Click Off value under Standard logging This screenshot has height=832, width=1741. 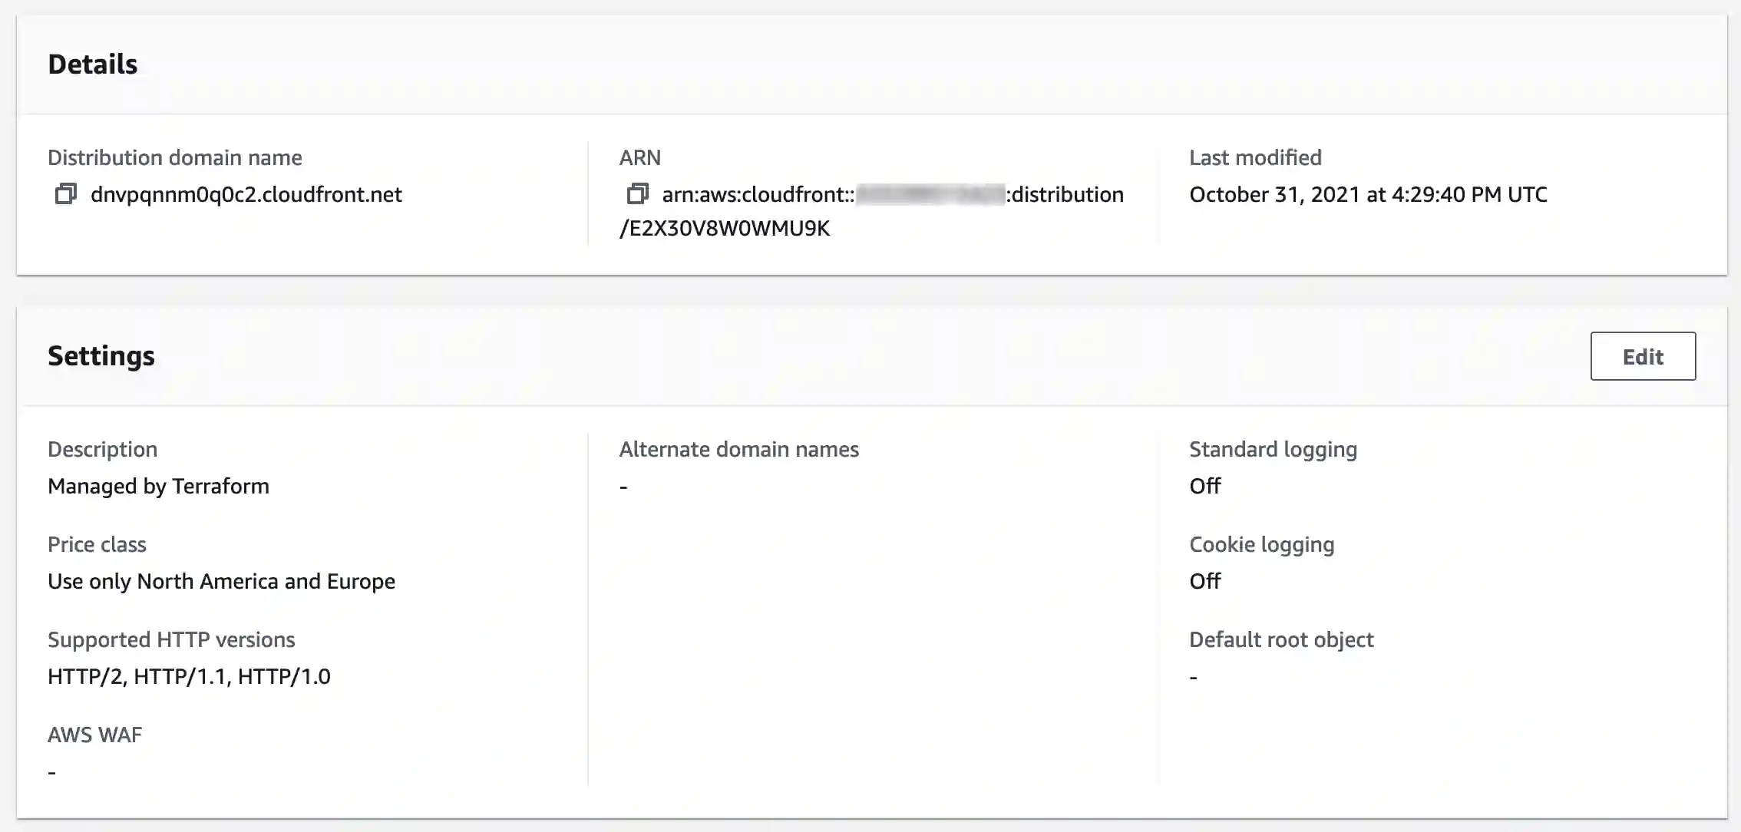(x=1204, y=486)
